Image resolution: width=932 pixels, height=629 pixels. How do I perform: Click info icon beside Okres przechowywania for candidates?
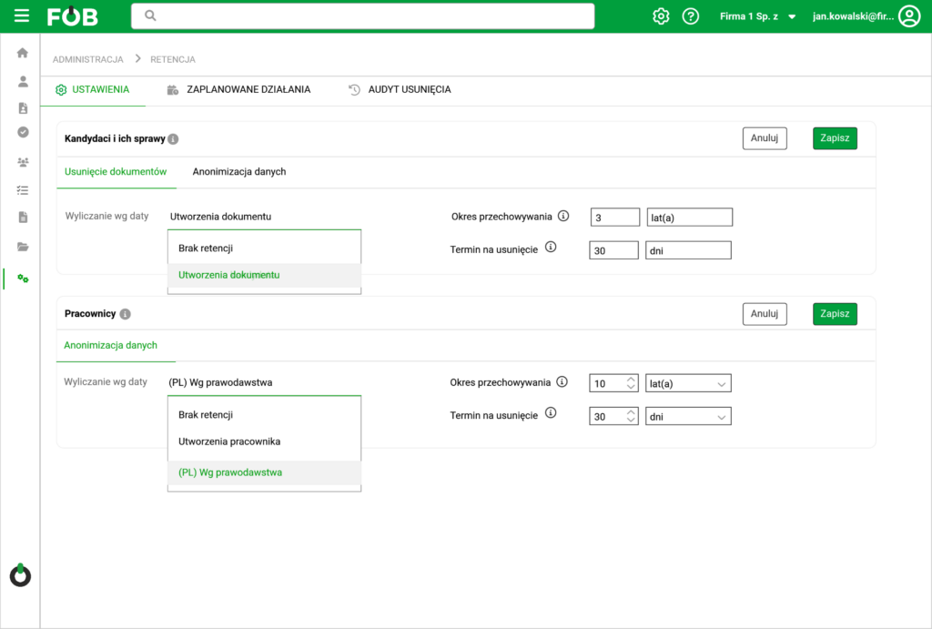[563, 216]
